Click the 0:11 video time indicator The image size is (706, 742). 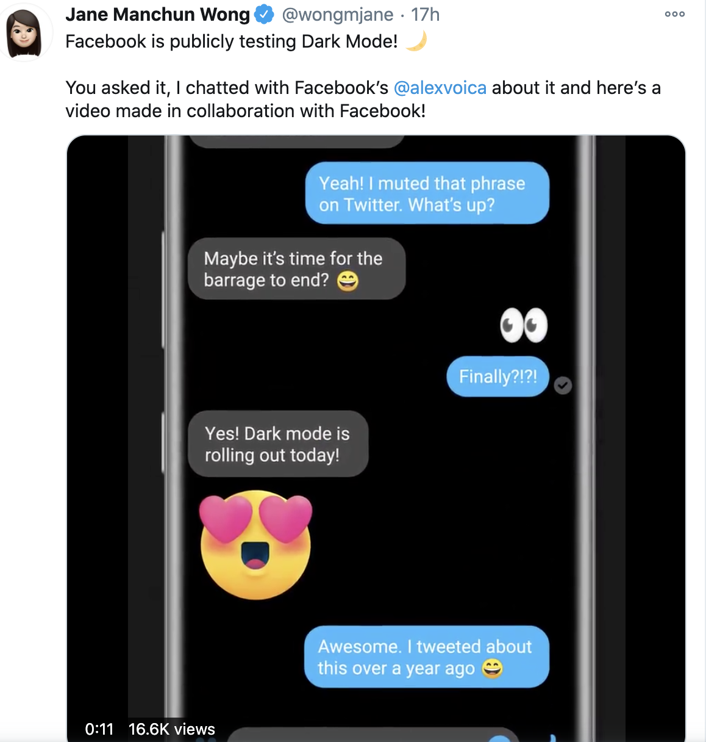point(99,729)
